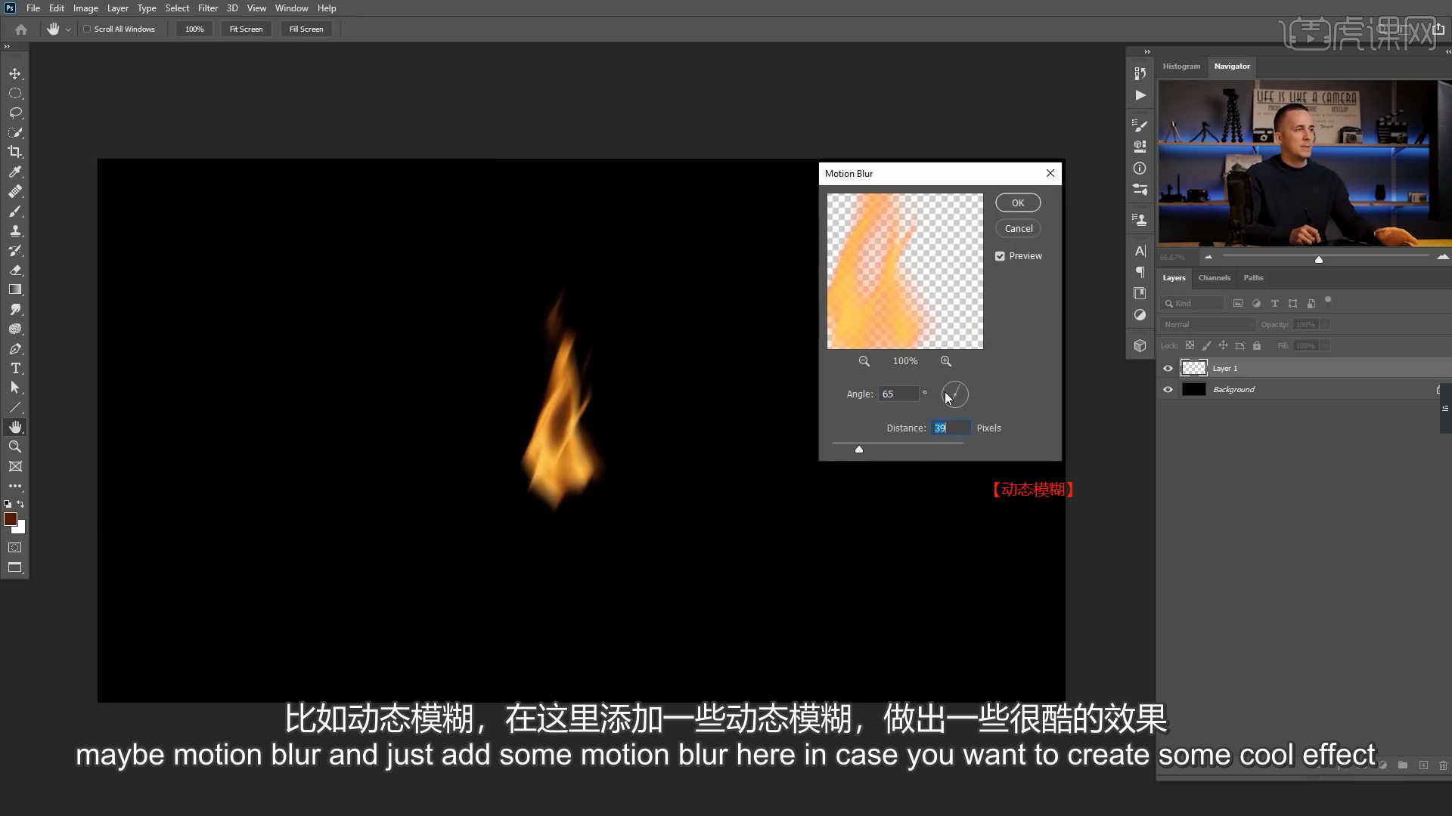This screenshot has width=1452, height=816.
Task: Click OK in Motion Blur dialog
Action: click(x=1017, y=203)
